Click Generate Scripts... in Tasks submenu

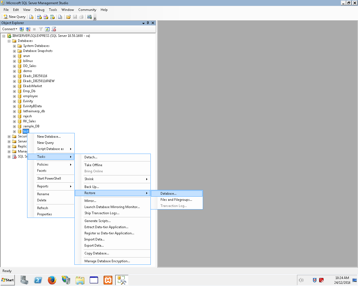tap(113, 221)
